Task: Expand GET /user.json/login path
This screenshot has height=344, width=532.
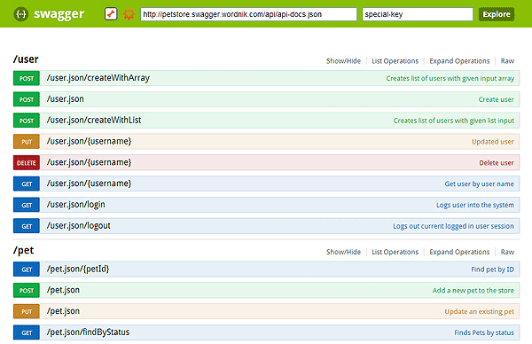Action: click(76, 205)
